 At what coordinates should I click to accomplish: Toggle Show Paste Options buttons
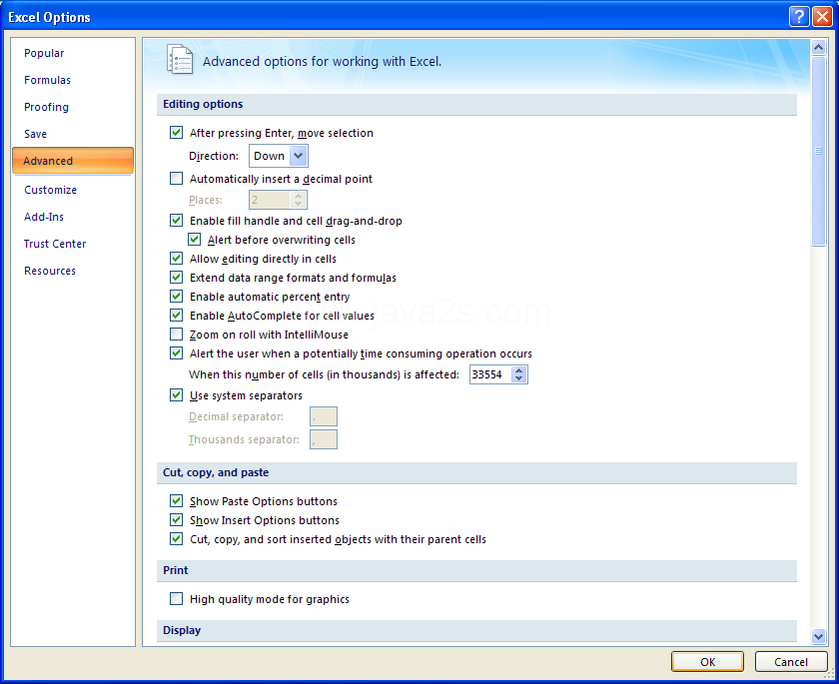[x=176, y=501]
